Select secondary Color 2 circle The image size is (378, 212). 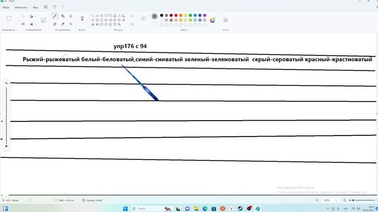click(155, 24)
